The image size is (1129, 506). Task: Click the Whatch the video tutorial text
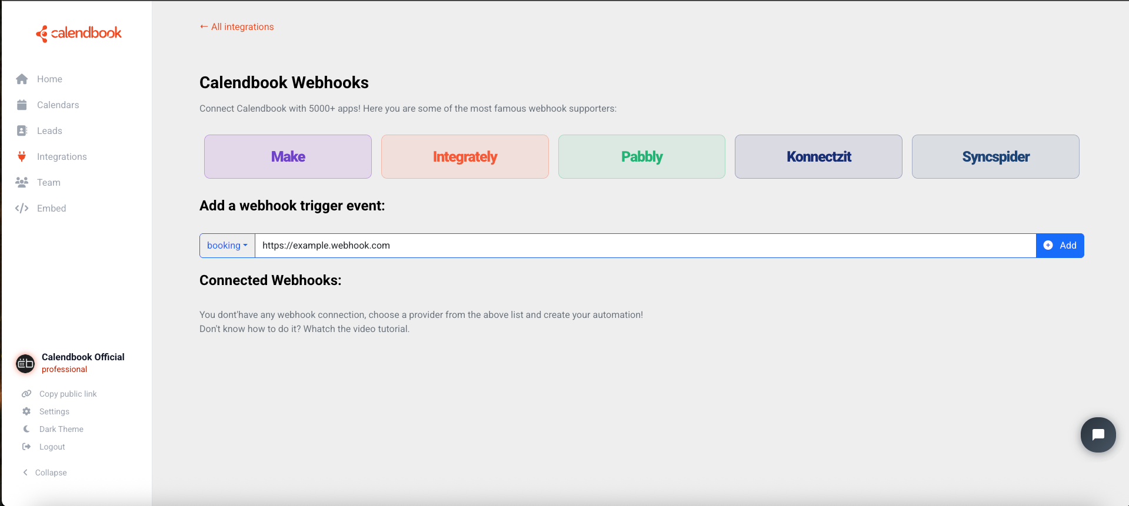click(x=357, y=329)
